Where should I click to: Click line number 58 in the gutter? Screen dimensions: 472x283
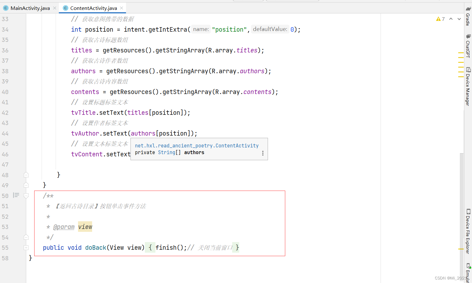point(5,258)
